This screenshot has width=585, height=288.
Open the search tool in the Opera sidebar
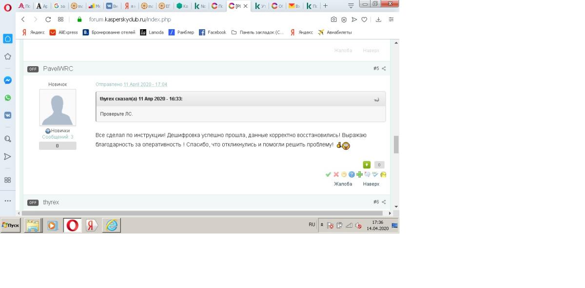pyautogui.click(x=8, y=139)
